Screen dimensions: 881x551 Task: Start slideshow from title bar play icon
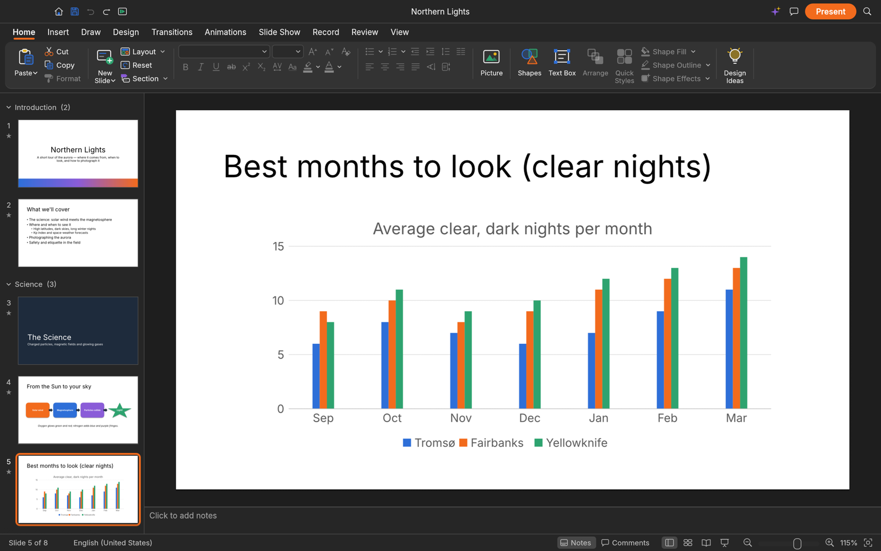click(123, 12)
